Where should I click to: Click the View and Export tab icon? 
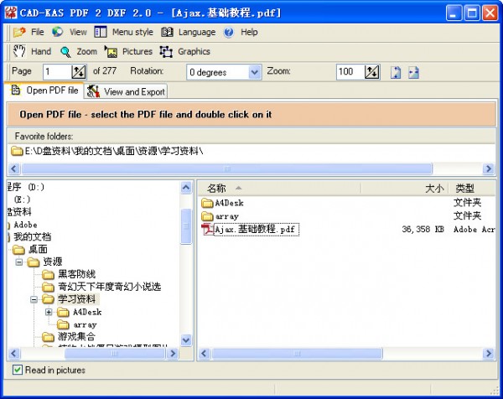click(93, 91)
